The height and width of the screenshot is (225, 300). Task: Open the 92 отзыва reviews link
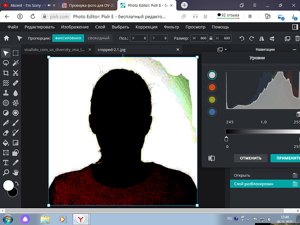tap(228, 15)
